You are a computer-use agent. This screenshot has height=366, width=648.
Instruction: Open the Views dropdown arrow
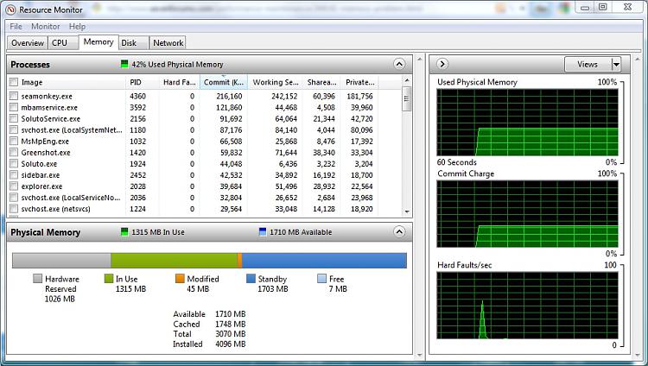point(616,65)
